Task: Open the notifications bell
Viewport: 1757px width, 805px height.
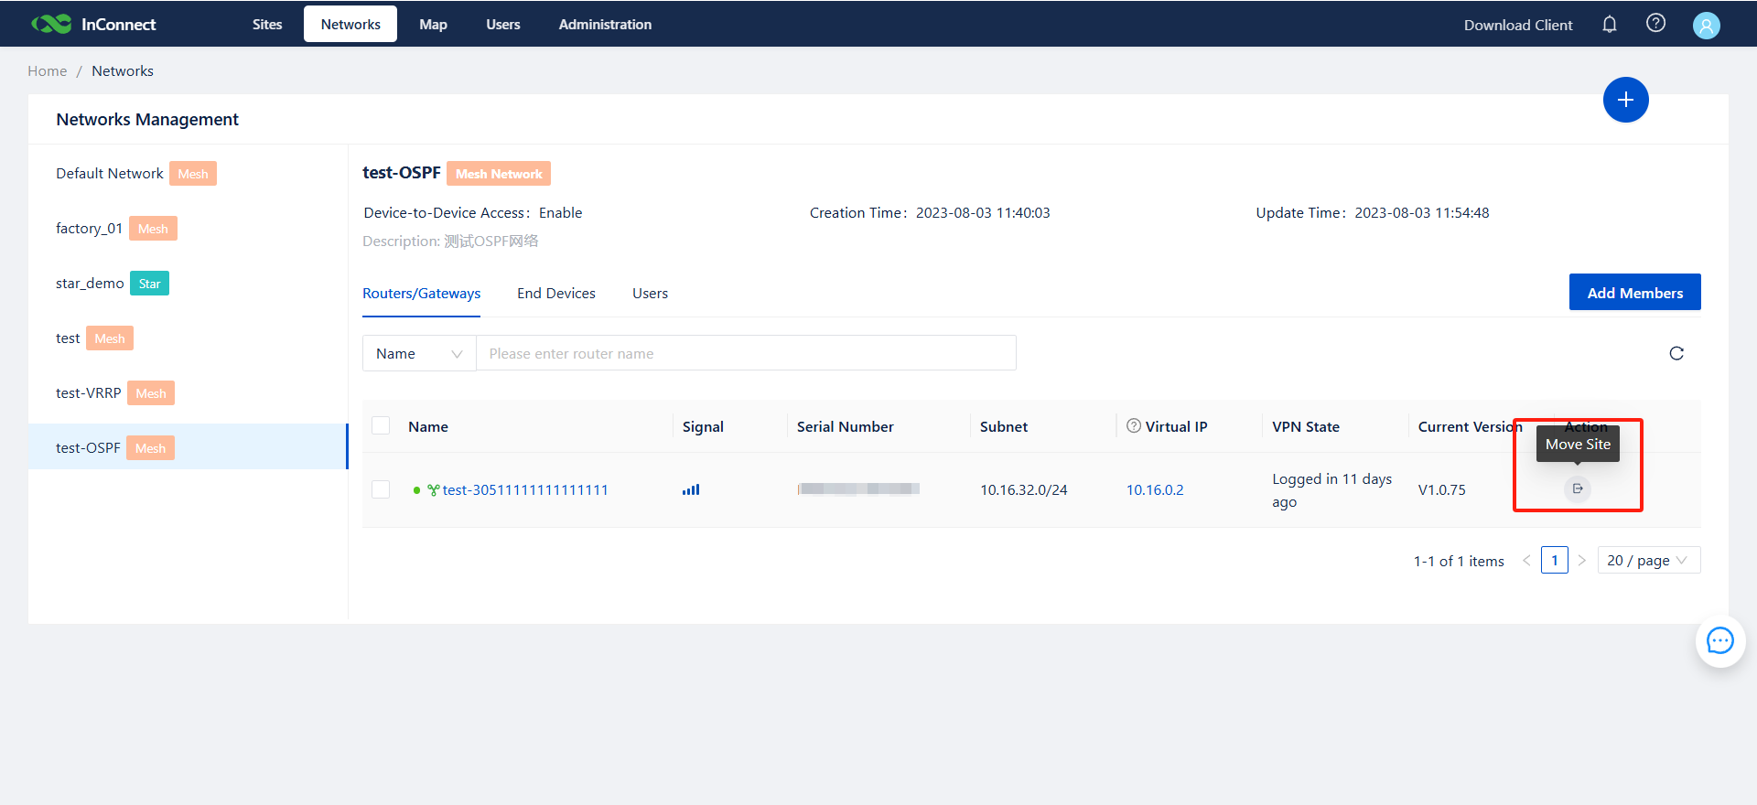Action: coord(1610,25)
